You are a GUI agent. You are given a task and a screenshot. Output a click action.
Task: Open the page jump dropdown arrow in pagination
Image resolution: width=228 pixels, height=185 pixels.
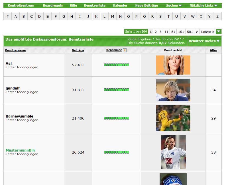(219, 32)
